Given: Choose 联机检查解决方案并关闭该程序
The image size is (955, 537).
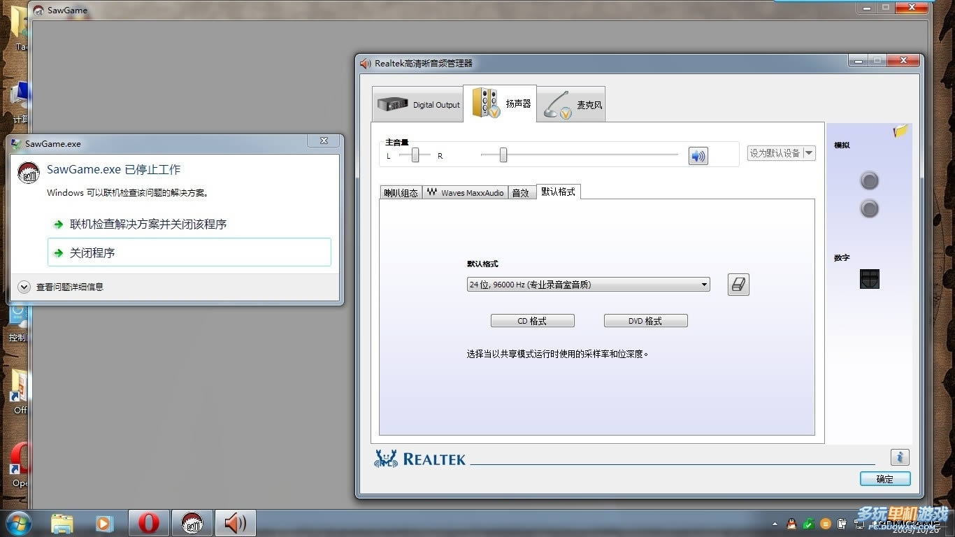Looking at the screenshot, I should coord(189,224).
